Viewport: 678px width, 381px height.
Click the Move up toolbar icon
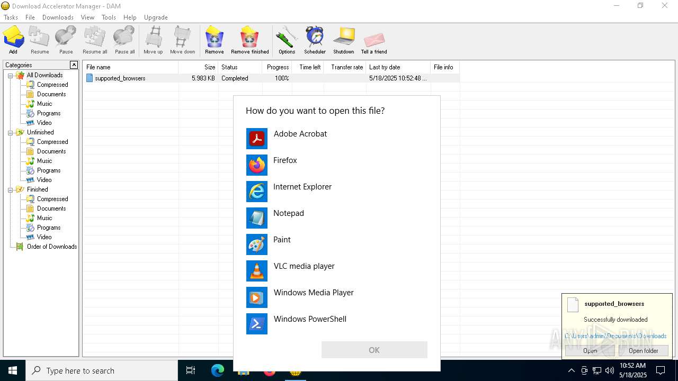[153, 40]
